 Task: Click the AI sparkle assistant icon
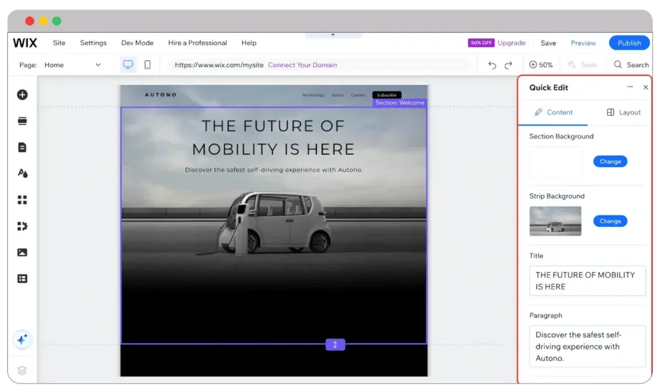tap(22, 339)
